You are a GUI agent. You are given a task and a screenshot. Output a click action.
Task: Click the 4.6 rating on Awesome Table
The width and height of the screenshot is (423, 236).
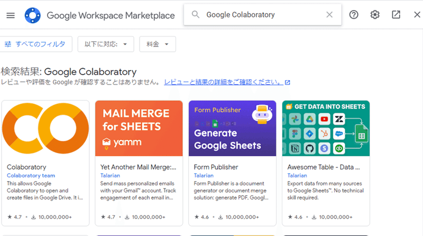[x=295, y=217]
